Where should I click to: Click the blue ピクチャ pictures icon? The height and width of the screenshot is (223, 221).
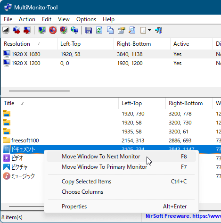click(x=7, y=167)
